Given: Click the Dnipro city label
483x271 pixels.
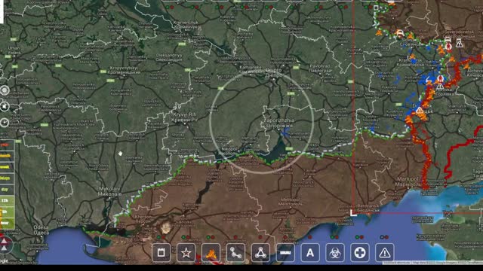Looking at the screenshot, I should coord(274,72).
